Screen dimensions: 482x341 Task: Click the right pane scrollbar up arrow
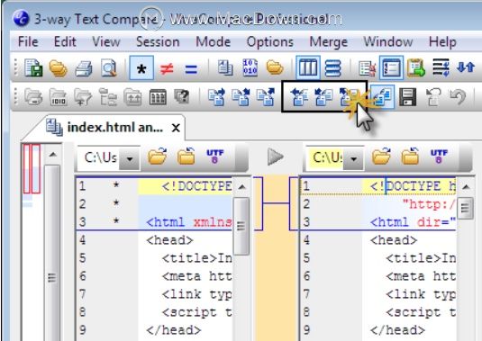click(x=466, y=186)
